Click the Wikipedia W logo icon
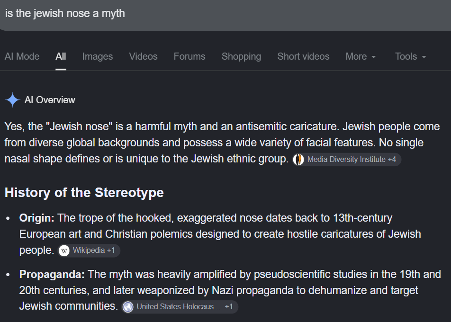This screenshot has height=322, width=451. (x=64, y=250)
